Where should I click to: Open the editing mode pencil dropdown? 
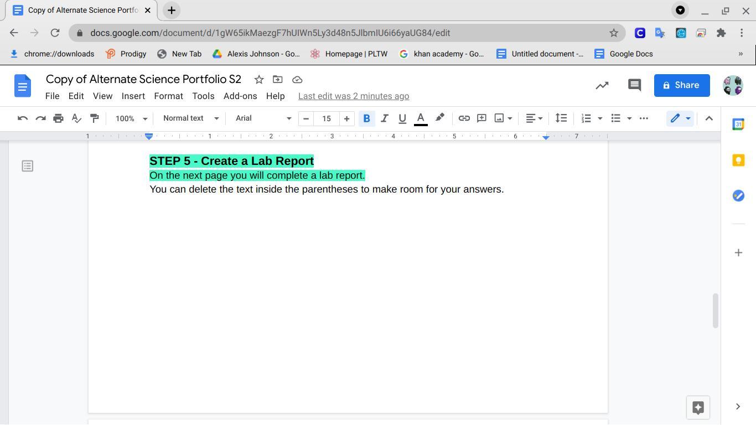(x=680, y=118)
